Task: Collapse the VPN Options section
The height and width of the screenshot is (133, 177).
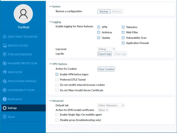Action: point(50,64)
